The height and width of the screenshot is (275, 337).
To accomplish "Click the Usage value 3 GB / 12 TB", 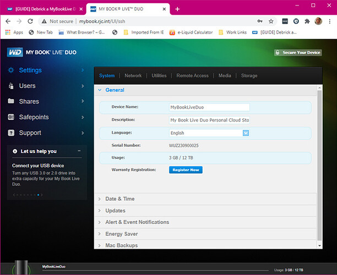I will click(x=181, y=158).
